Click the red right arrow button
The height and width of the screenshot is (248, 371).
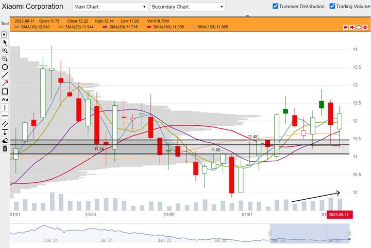pos(352,27)
